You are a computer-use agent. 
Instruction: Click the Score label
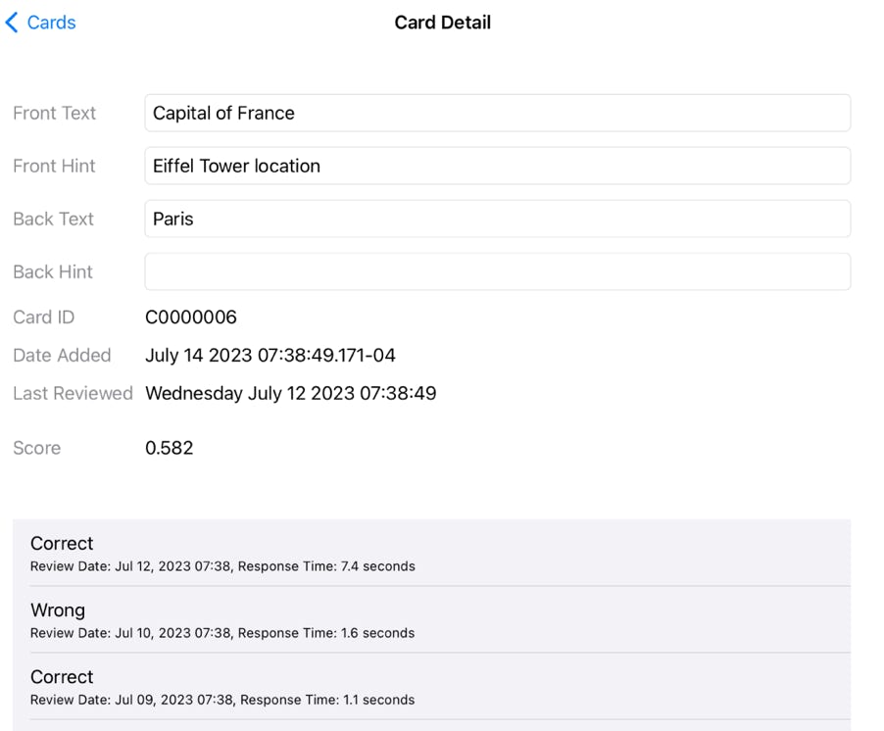[x=37, y=448]
